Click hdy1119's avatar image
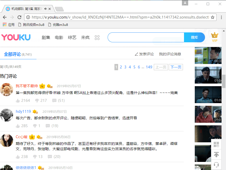This screenshot has height=170, width=226. (7, 115)
